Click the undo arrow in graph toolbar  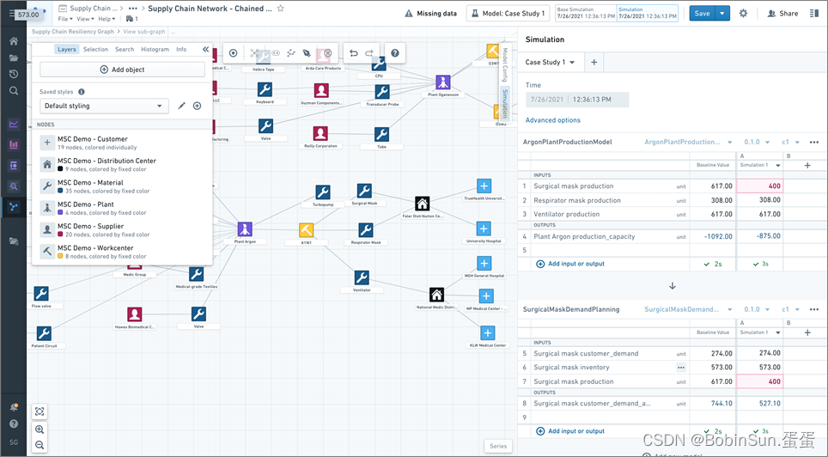coord(353,53)
